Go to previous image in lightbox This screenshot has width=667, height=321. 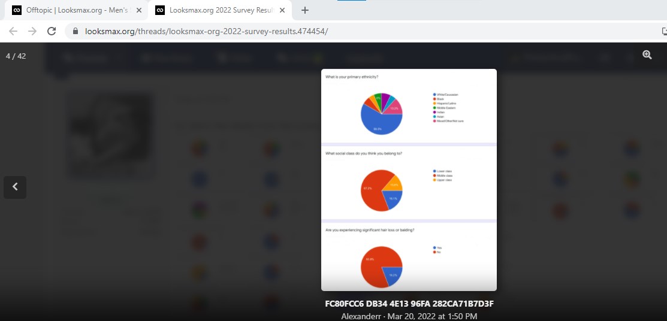[x=15, y=187]
